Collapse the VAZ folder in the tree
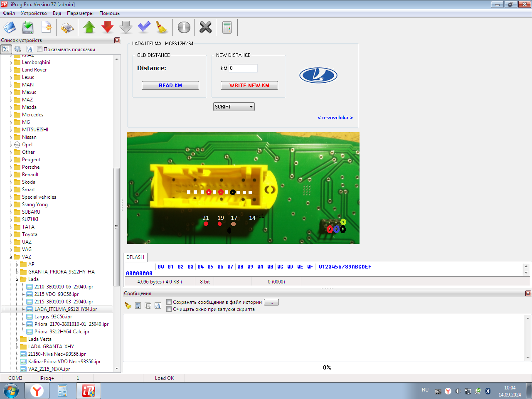This screenshot has width=532, height=399. click(x=11, y=257)
